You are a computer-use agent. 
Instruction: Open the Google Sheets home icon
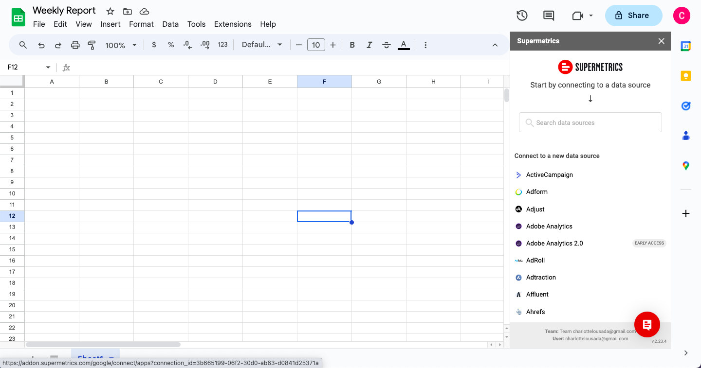pos(18,18)
